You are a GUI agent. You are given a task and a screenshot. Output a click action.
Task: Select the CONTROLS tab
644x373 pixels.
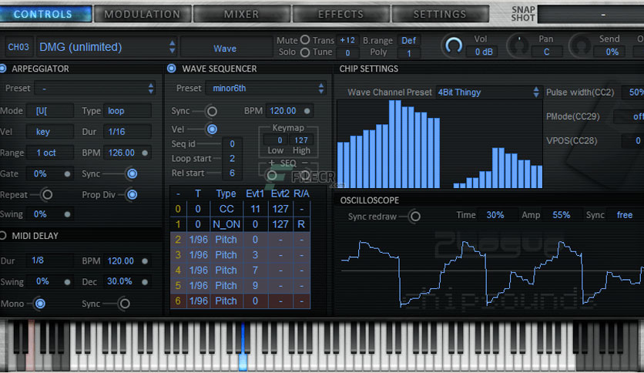pyautogui.click(x=44, y=14)
